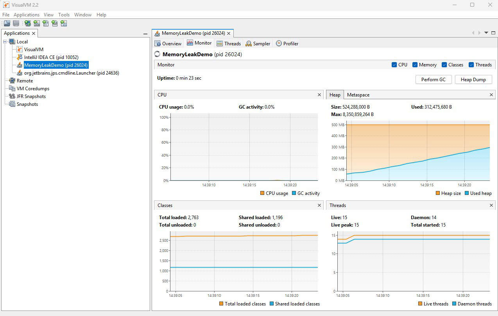
Task: Click the Heap Dump button
Action: coord(473,80)
